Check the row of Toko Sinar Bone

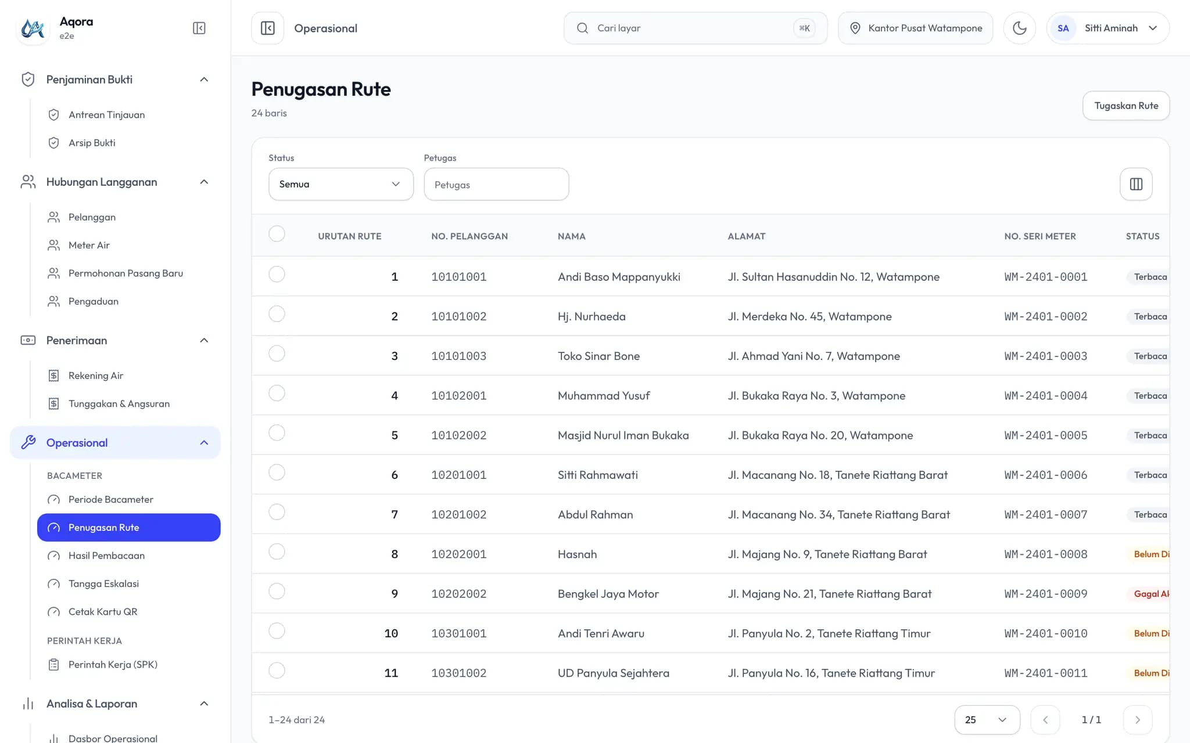(277, 354)
